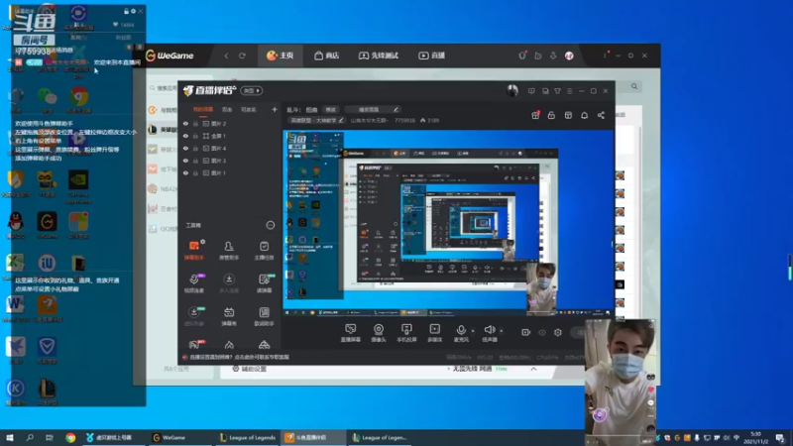The height and width of the screenshot is (446, 793).
Task: Open the 弹幕秀 tool icon
Action: 229,316
